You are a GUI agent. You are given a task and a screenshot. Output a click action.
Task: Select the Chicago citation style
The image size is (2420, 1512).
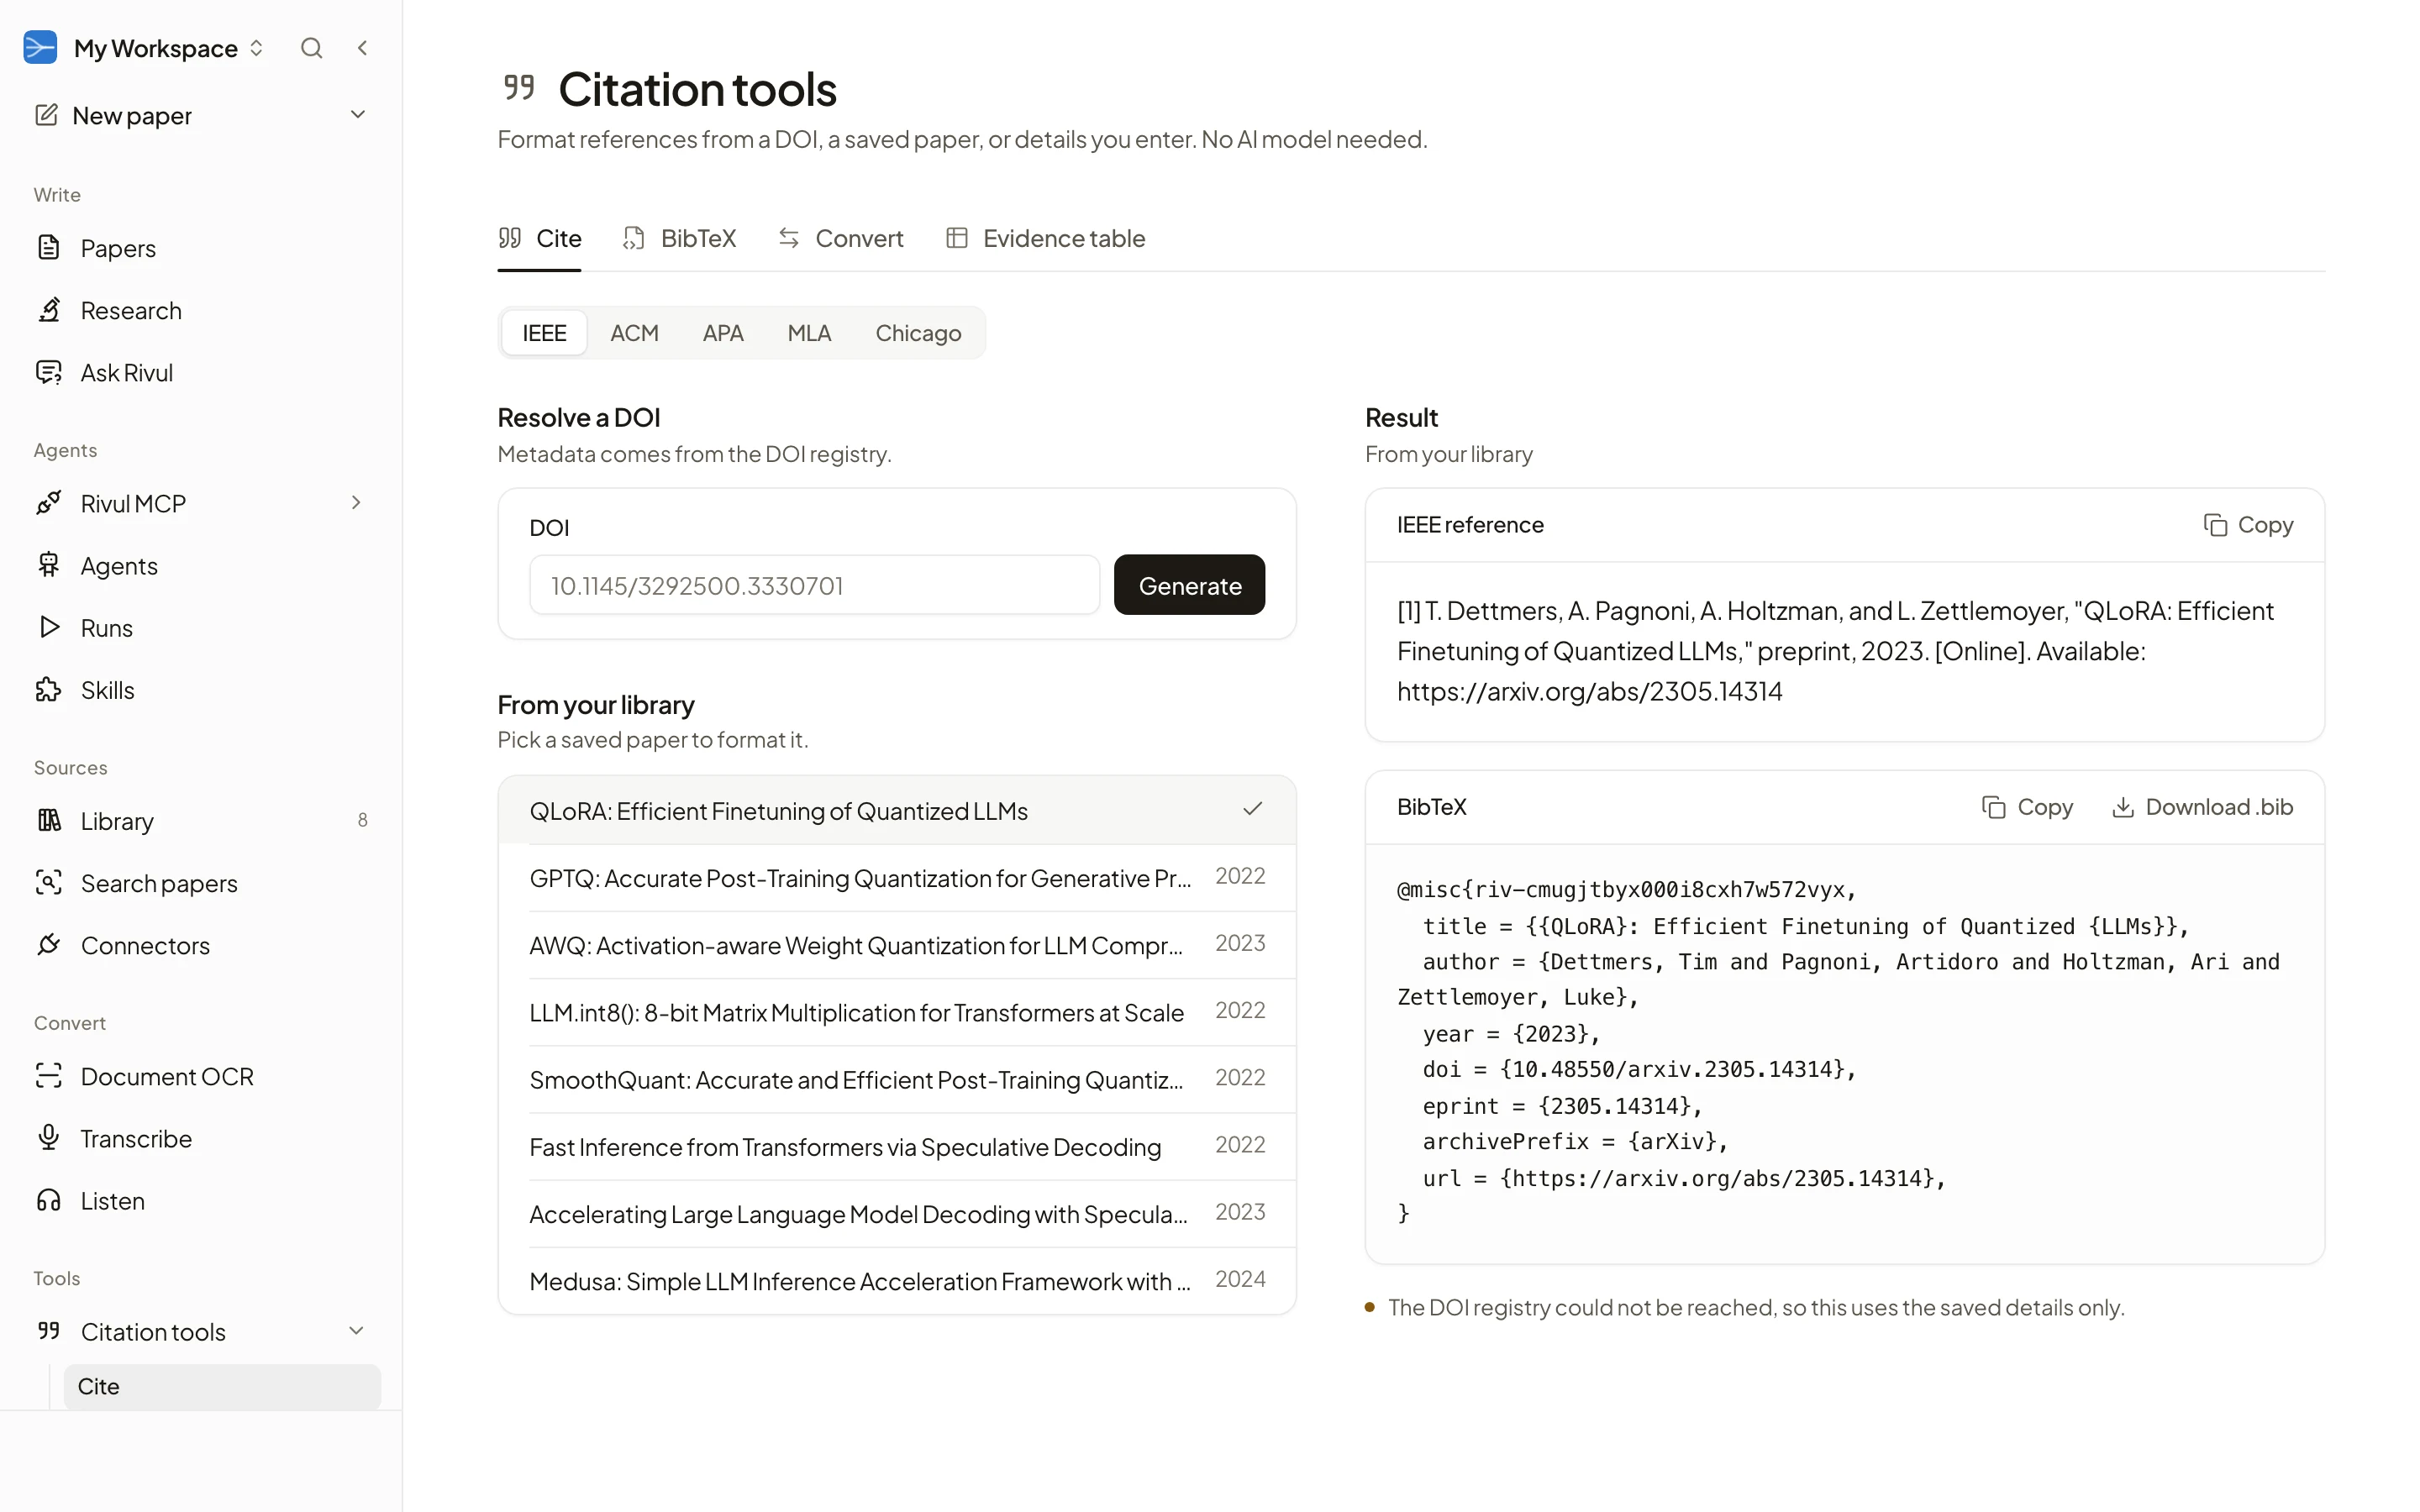pyautogui.click(x=918, y=333)
